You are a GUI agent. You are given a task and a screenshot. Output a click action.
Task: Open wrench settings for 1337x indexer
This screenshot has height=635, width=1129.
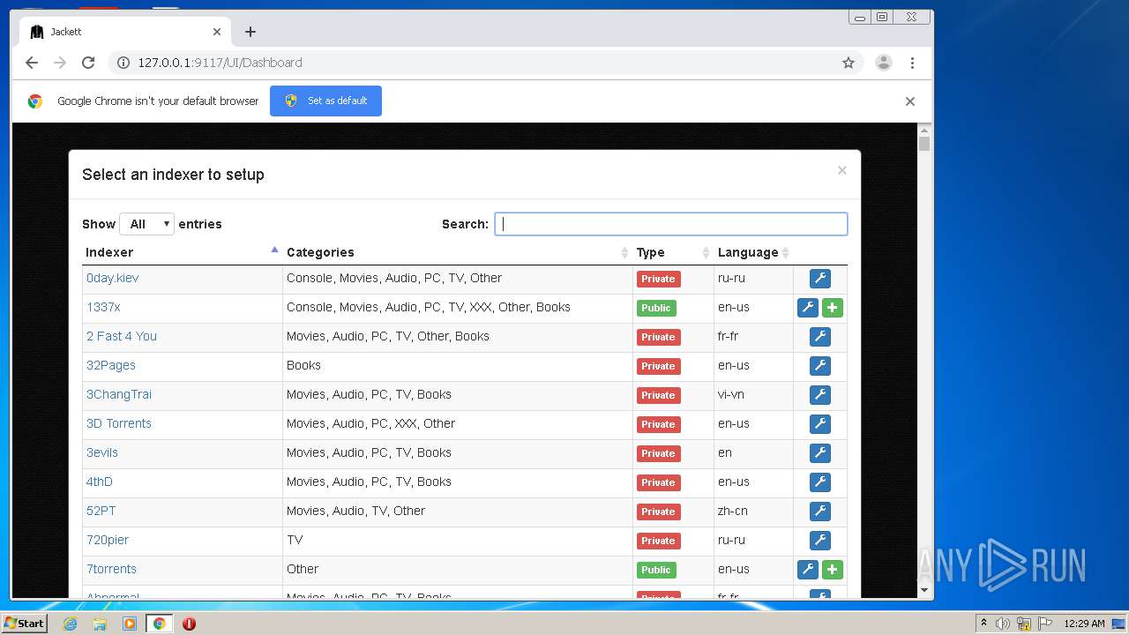point(808,308)
